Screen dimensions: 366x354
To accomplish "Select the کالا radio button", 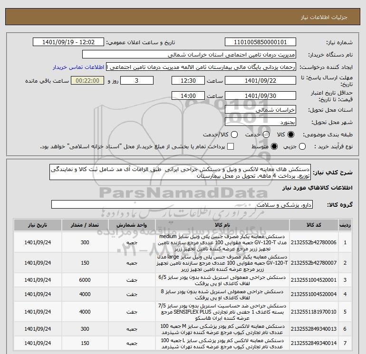I will 291,134.
